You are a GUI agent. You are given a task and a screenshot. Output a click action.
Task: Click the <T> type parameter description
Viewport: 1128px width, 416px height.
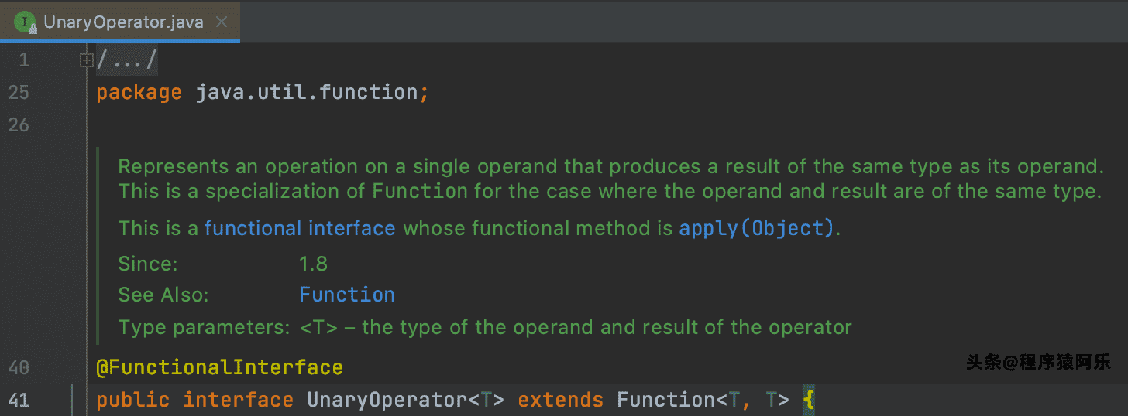pyautogui.click(x=575, y=327)
